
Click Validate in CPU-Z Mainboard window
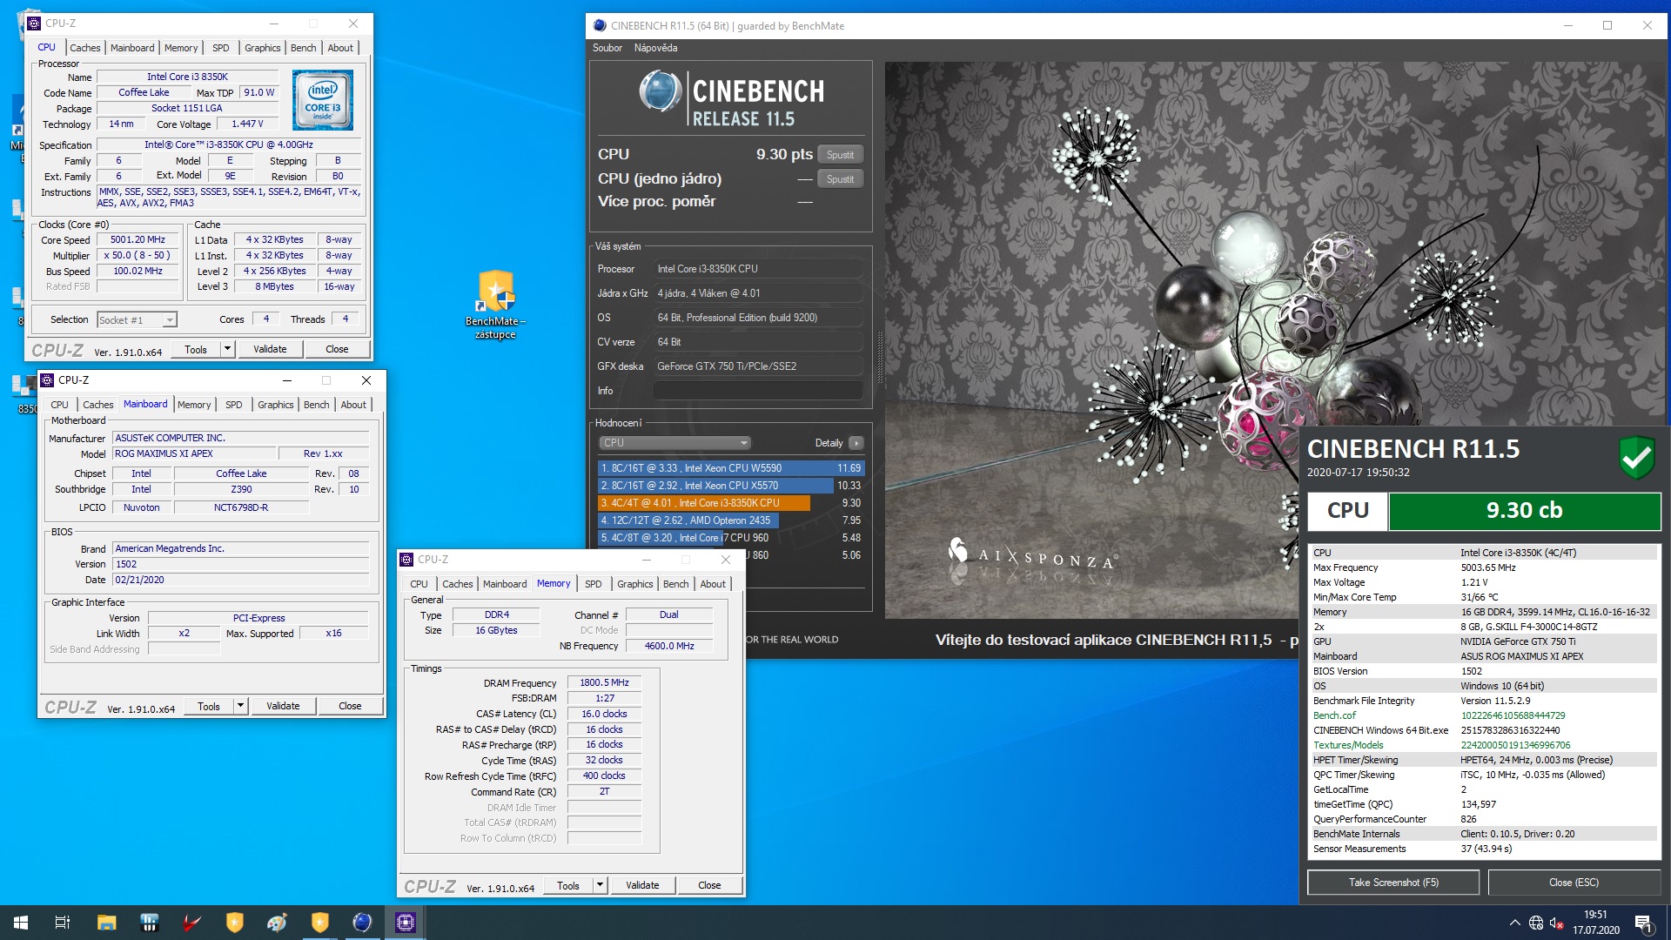283,706
